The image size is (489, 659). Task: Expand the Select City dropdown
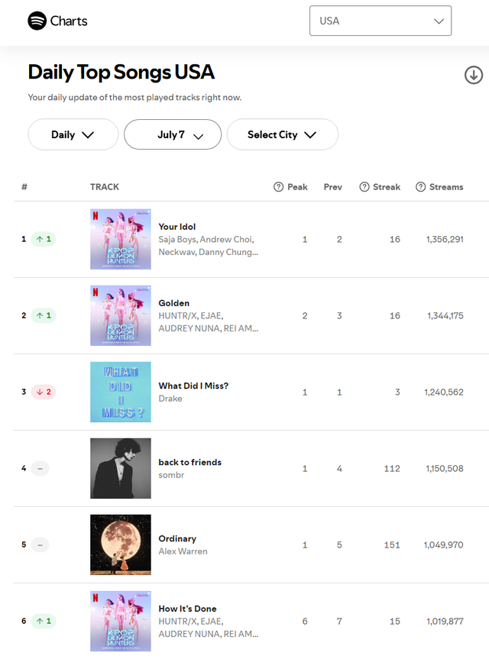pyautogui.click(x=282, y=134)
